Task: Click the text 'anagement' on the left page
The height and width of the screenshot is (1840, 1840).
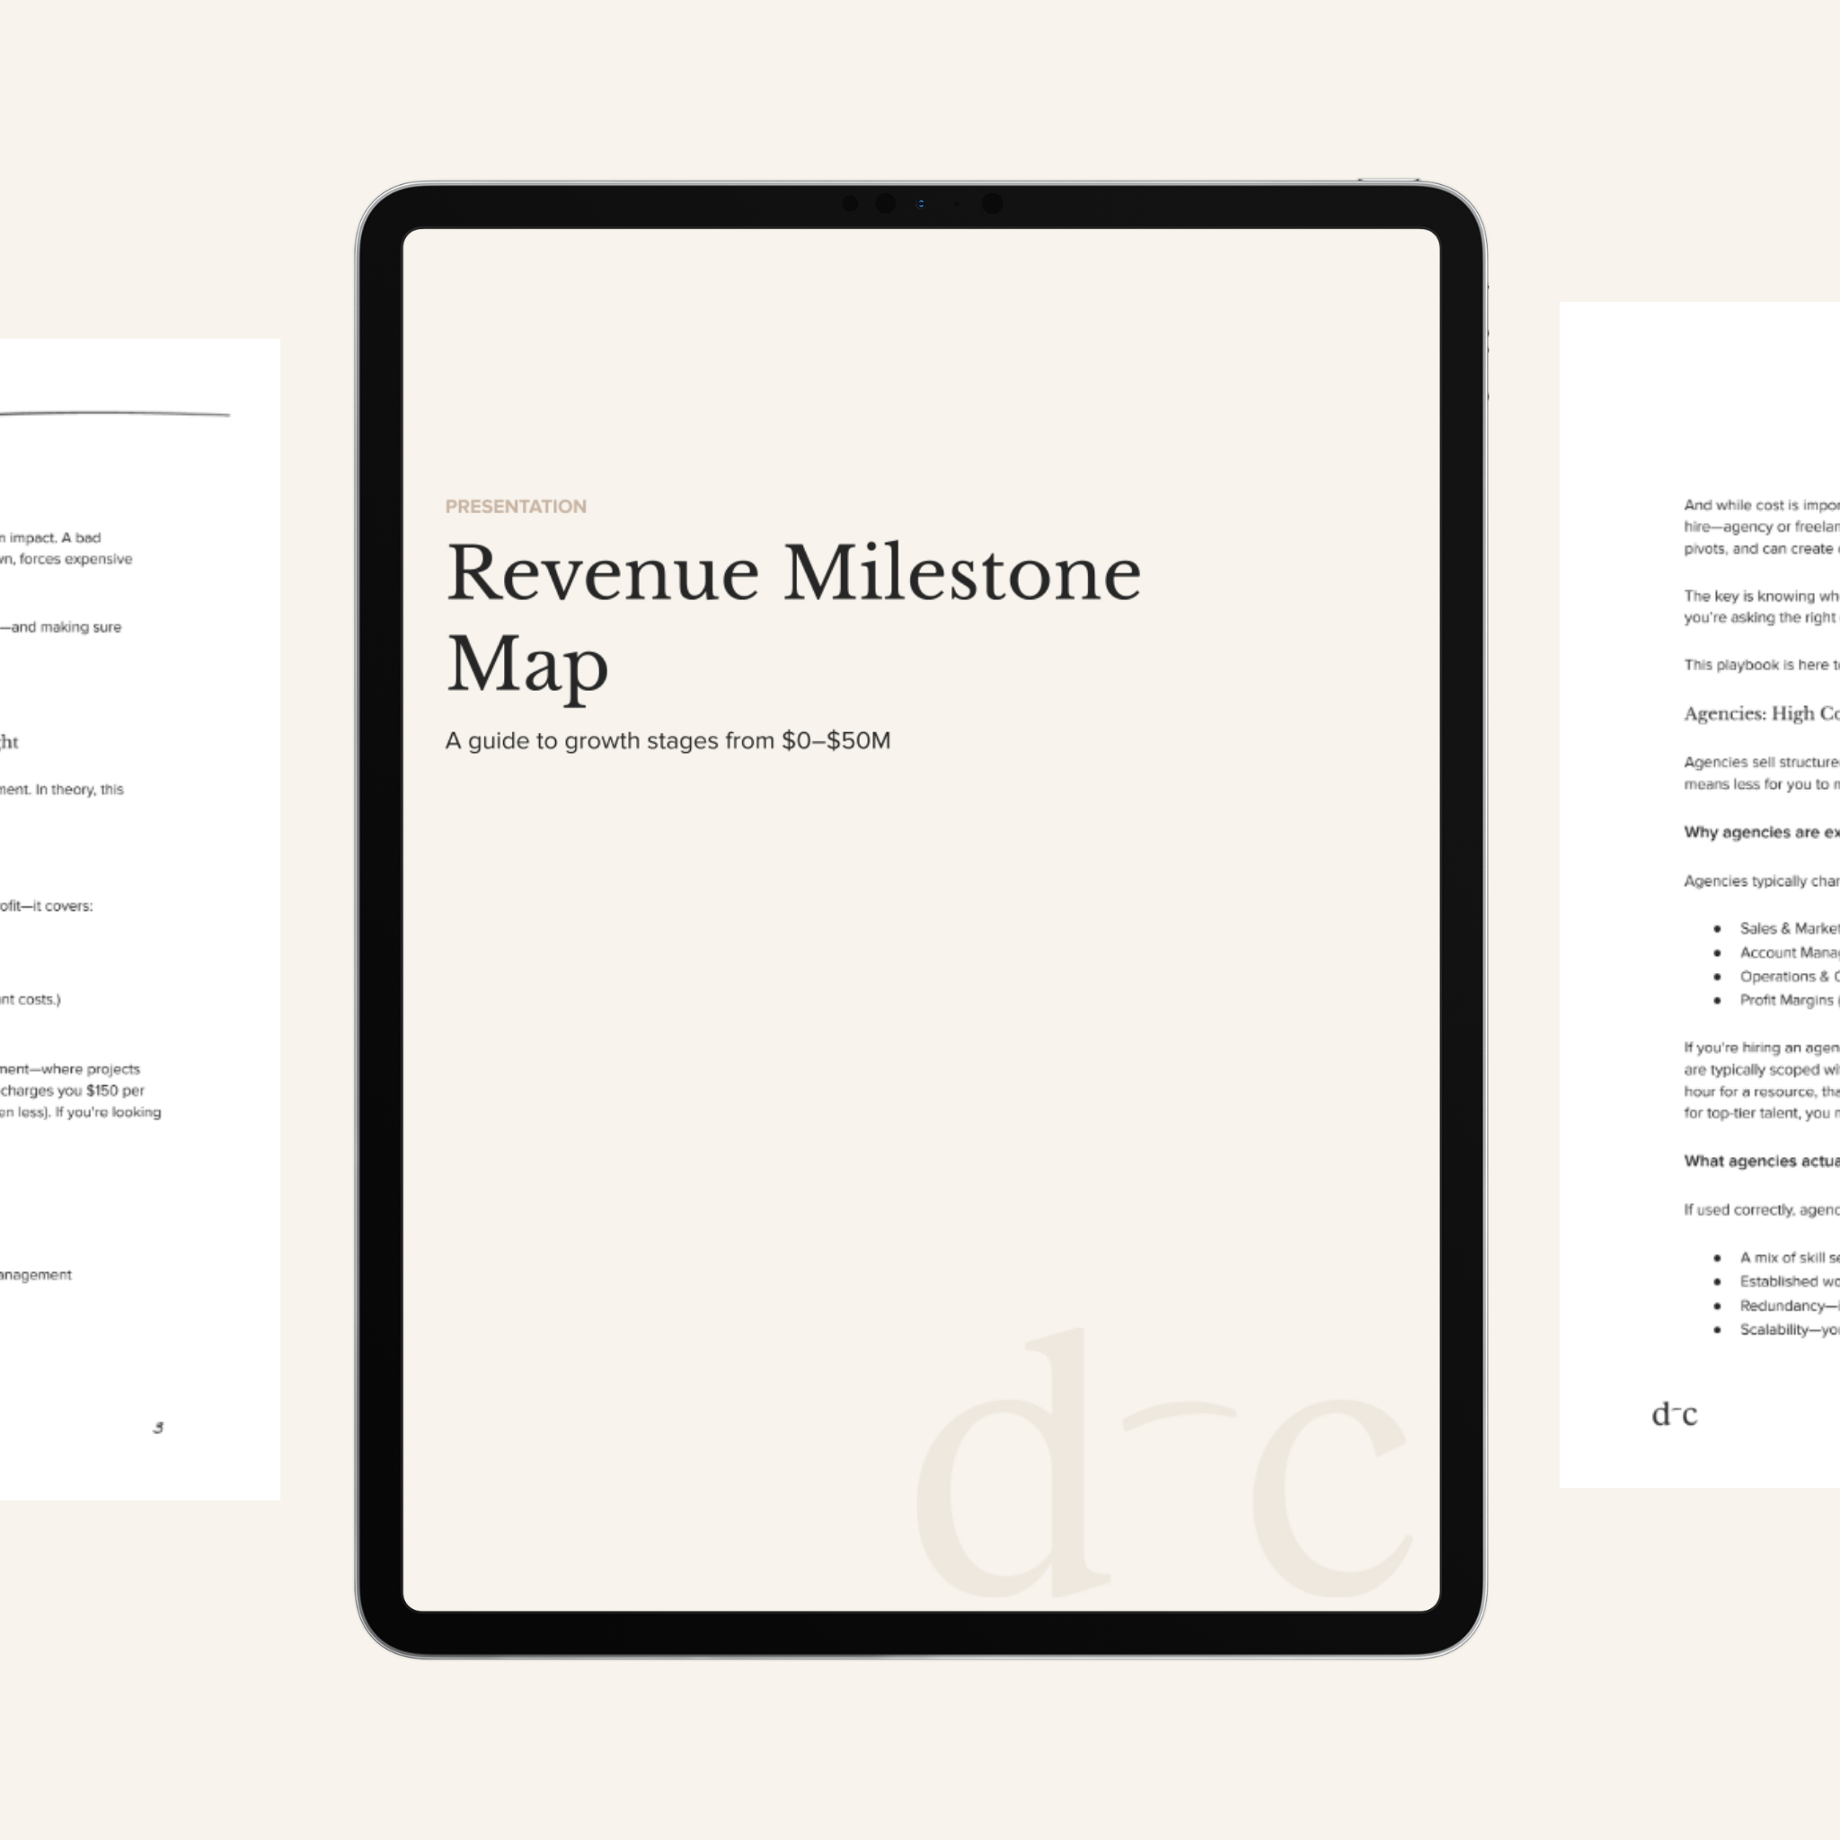Action: coord(36,1275)
